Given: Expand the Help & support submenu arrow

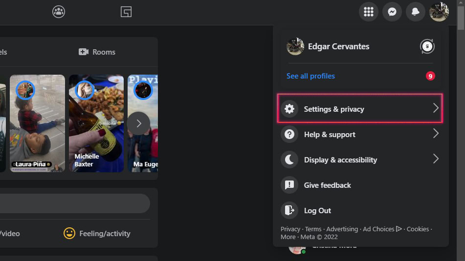Looking at the screenshot, I should (436, 134).
